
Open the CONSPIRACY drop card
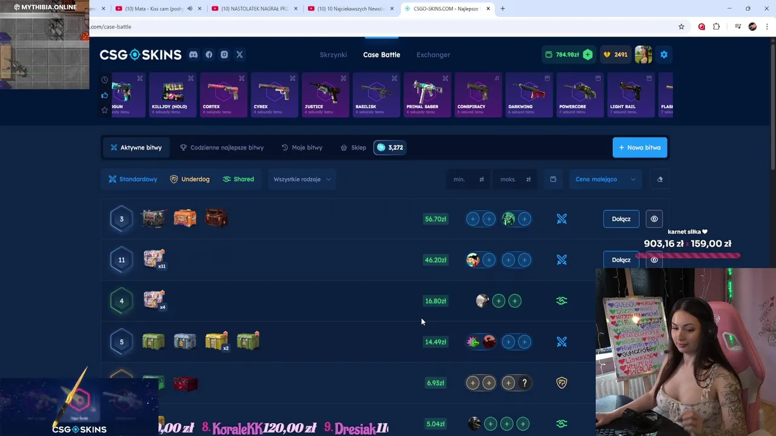pyautogui.click(x=478, y=94)
